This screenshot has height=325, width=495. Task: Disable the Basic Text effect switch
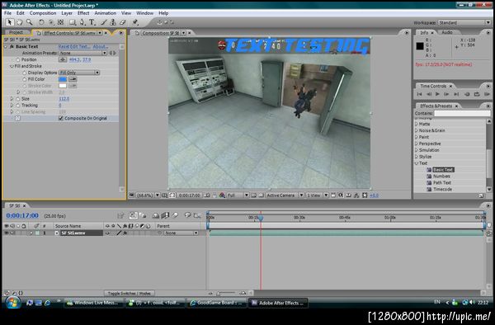[12, 47]
